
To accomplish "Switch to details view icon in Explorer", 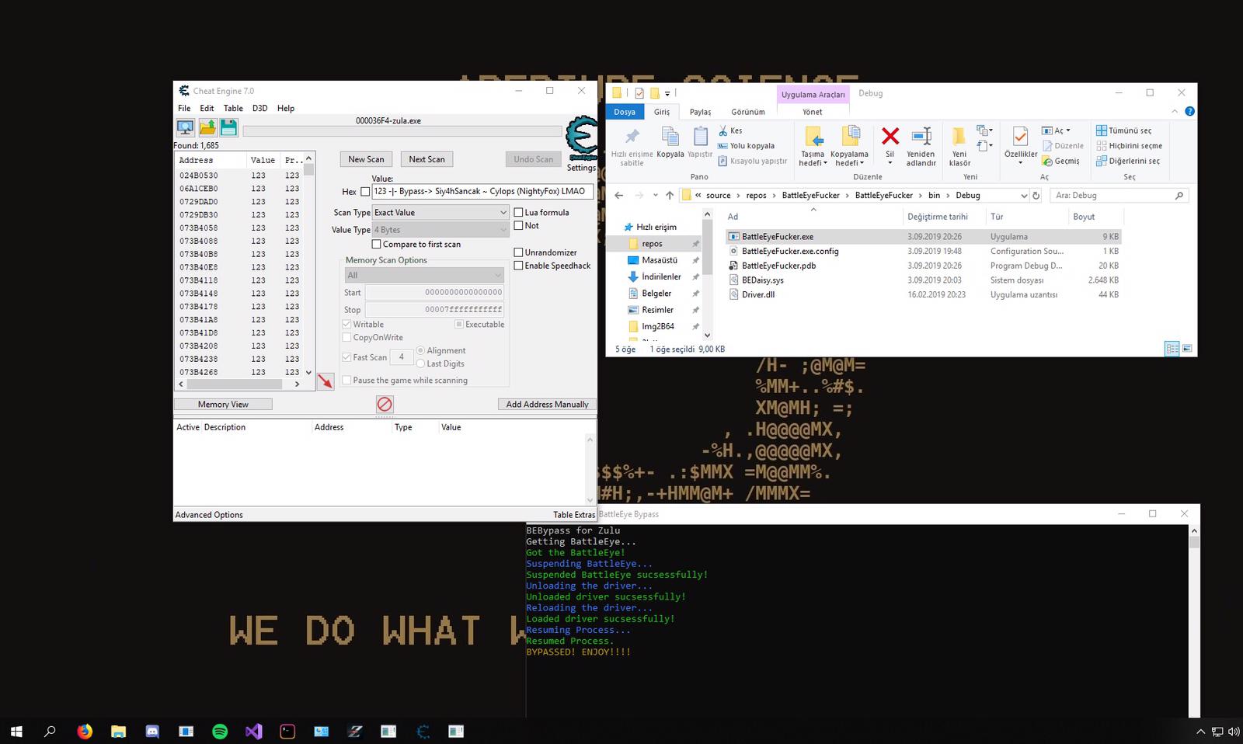I will (1172, 349).
